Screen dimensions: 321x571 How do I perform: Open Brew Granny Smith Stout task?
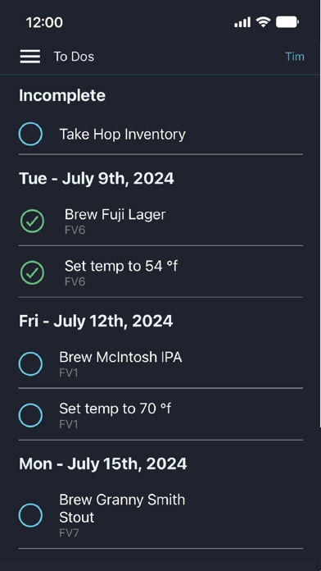[122, 509]
